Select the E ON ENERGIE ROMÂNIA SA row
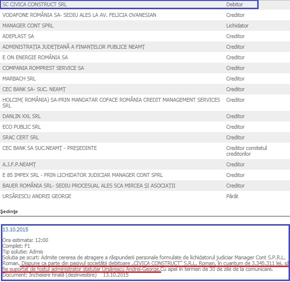This screenshot has height=282, width=290. 35,57
